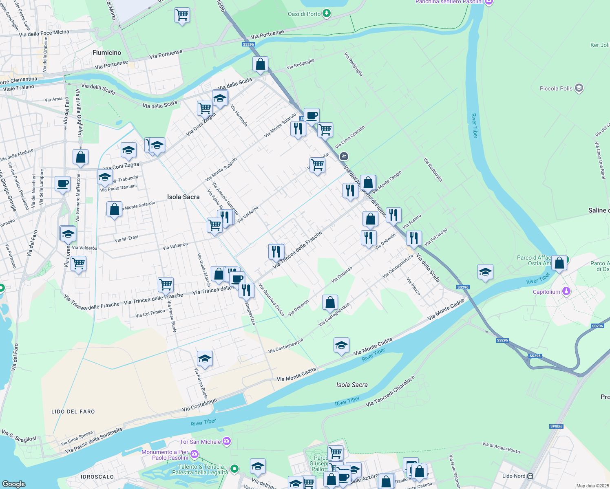Open the Oasi di Porto tree marker
The width and height of the screenshot is (610, 489).
[x=327, y=13]
